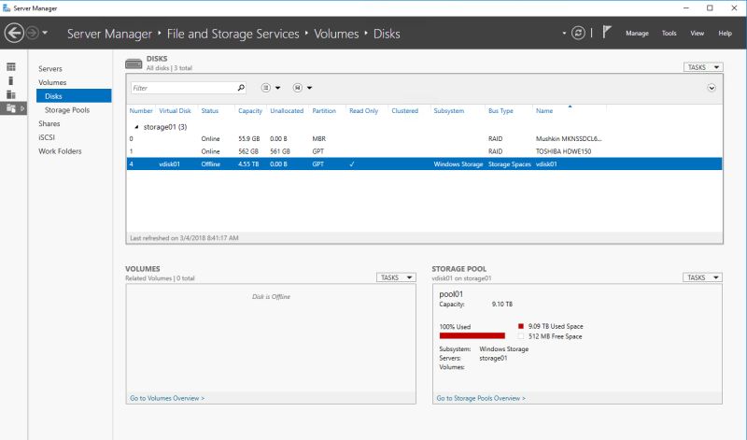The height and width of the screenshot is (440, 747).
Task: Click the 561 GB unallocated cell
Action: click(x=280, y=151)
